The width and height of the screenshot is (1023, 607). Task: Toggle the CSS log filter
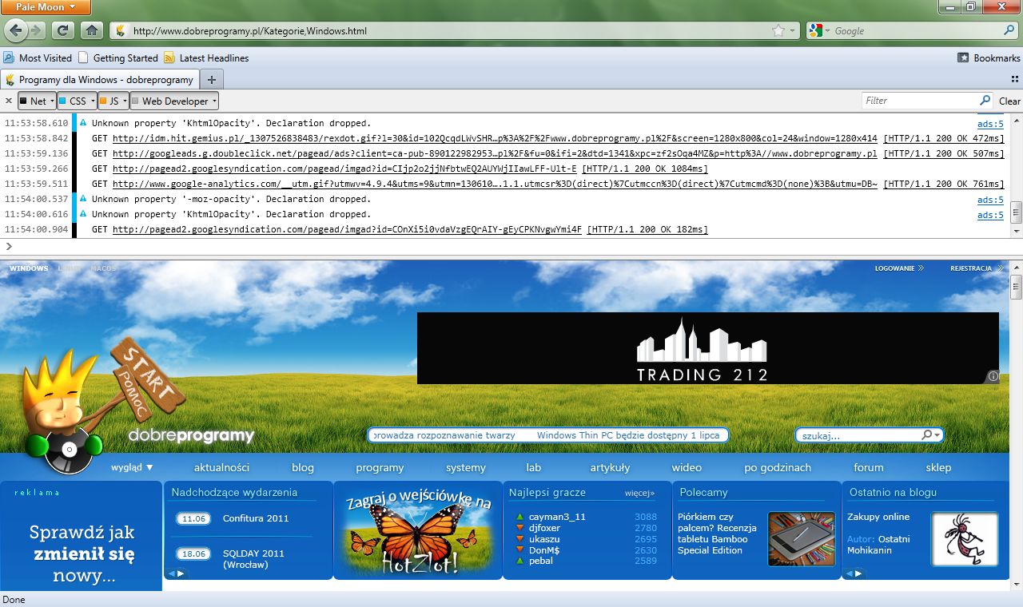click(x=73, y=101)
